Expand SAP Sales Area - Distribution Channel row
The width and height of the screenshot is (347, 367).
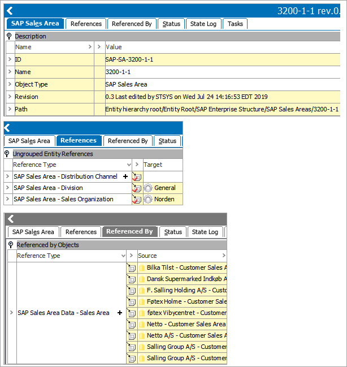pos(8,176)
